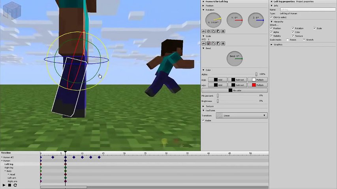The width and height of the screenshot is (337, 189).
Task: Click the square grid icon in the Scale row
Action: 223,43
